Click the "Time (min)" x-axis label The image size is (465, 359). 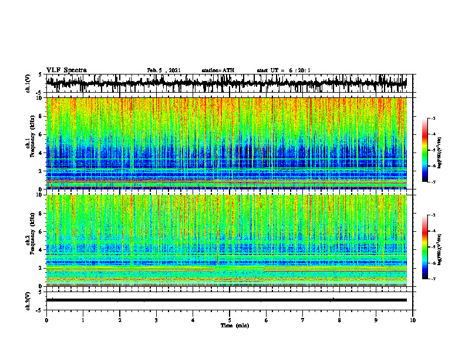[x=235, y=326]
